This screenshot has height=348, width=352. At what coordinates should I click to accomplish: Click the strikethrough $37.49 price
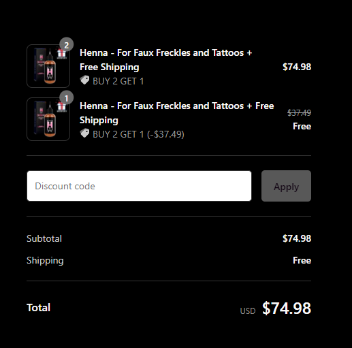299,113
